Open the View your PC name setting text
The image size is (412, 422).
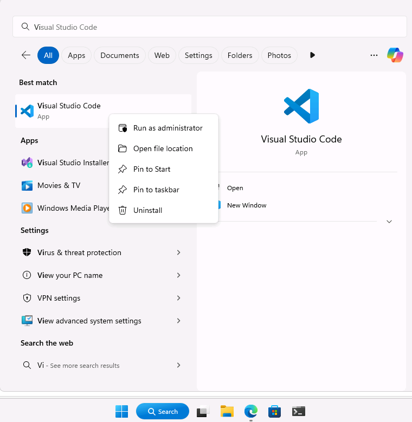(70, 275)
